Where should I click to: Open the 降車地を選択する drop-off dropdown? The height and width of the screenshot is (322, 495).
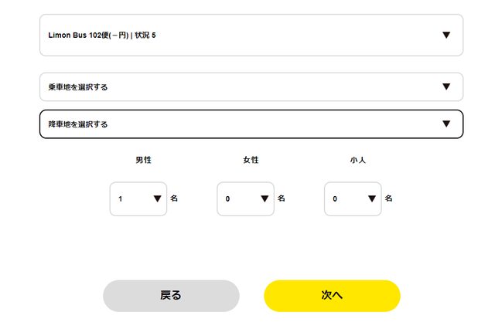click(x=232, y=124)
